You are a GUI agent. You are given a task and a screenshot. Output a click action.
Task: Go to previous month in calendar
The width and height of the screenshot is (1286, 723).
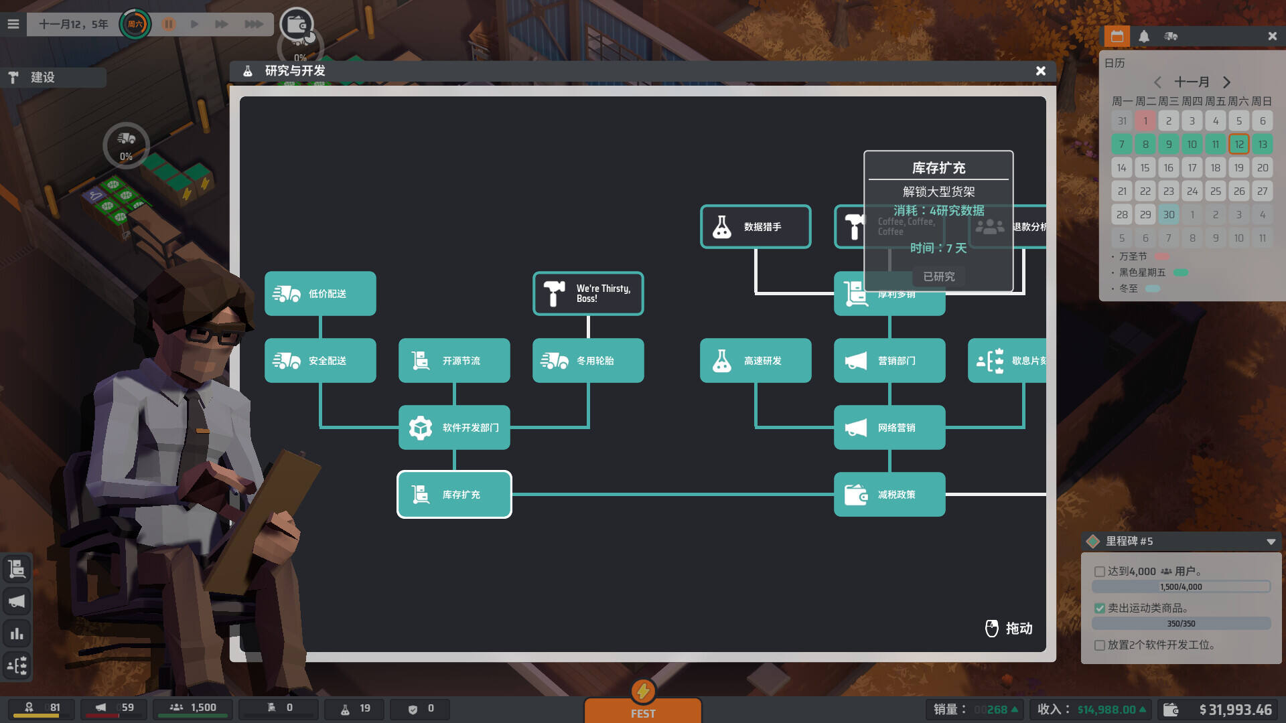pos(1157,82)
